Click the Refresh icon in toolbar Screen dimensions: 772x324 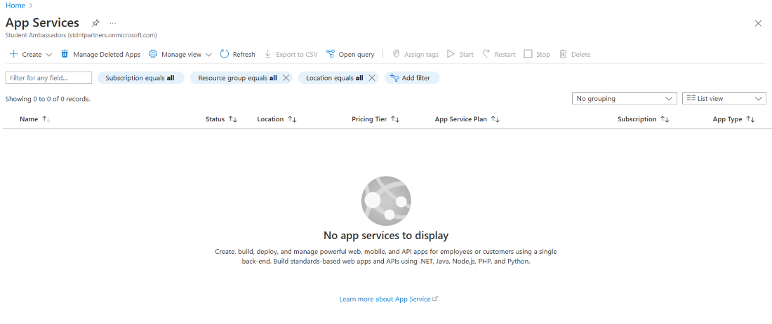[x=225, y=54]
